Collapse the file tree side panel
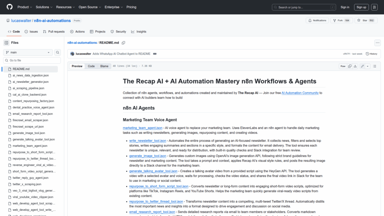This screenshot has height=216, width=384. 6,43
